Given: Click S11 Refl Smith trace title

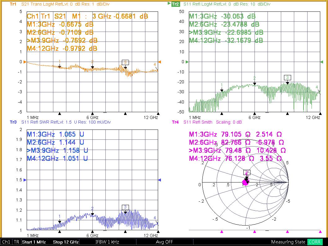Looking at the screenshot, I should pyautogui.click(x=213, y=122).
